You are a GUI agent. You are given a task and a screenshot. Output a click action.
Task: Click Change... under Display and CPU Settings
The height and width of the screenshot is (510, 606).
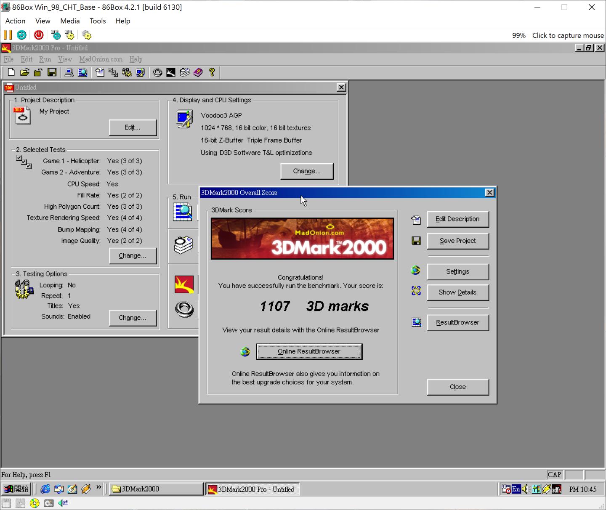pos(307,171)
